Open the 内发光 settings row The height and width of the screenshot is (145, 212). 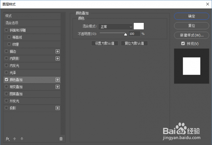pyautogui.click(x=32, y=66)
